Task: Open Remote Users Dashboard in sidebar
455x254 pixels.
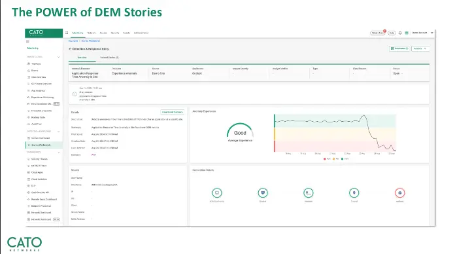Action: [44, 200]
